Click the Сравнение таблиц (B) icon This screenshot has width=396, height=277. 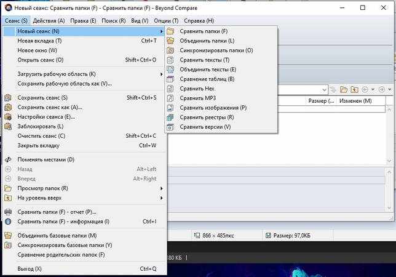(170, 79)
